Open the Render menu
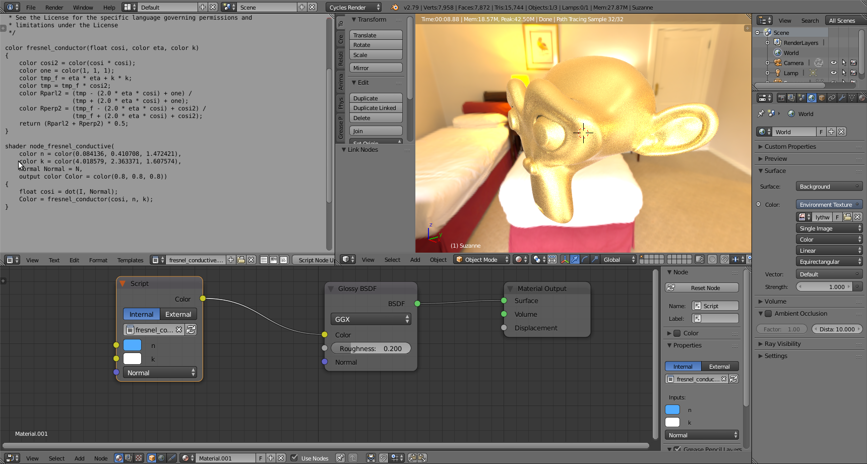The height and width of the screenshot is (464, 867). (54, 8)
